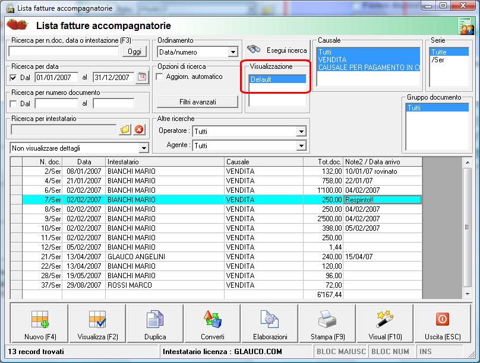
Task: Click the users icon in the header
Action: (466, 26)
